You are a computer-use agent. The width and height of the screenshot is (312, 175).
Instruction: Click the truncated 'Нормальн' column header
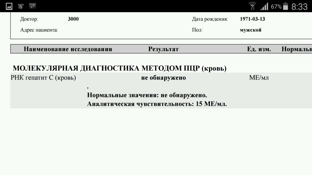tap(296, 49)
